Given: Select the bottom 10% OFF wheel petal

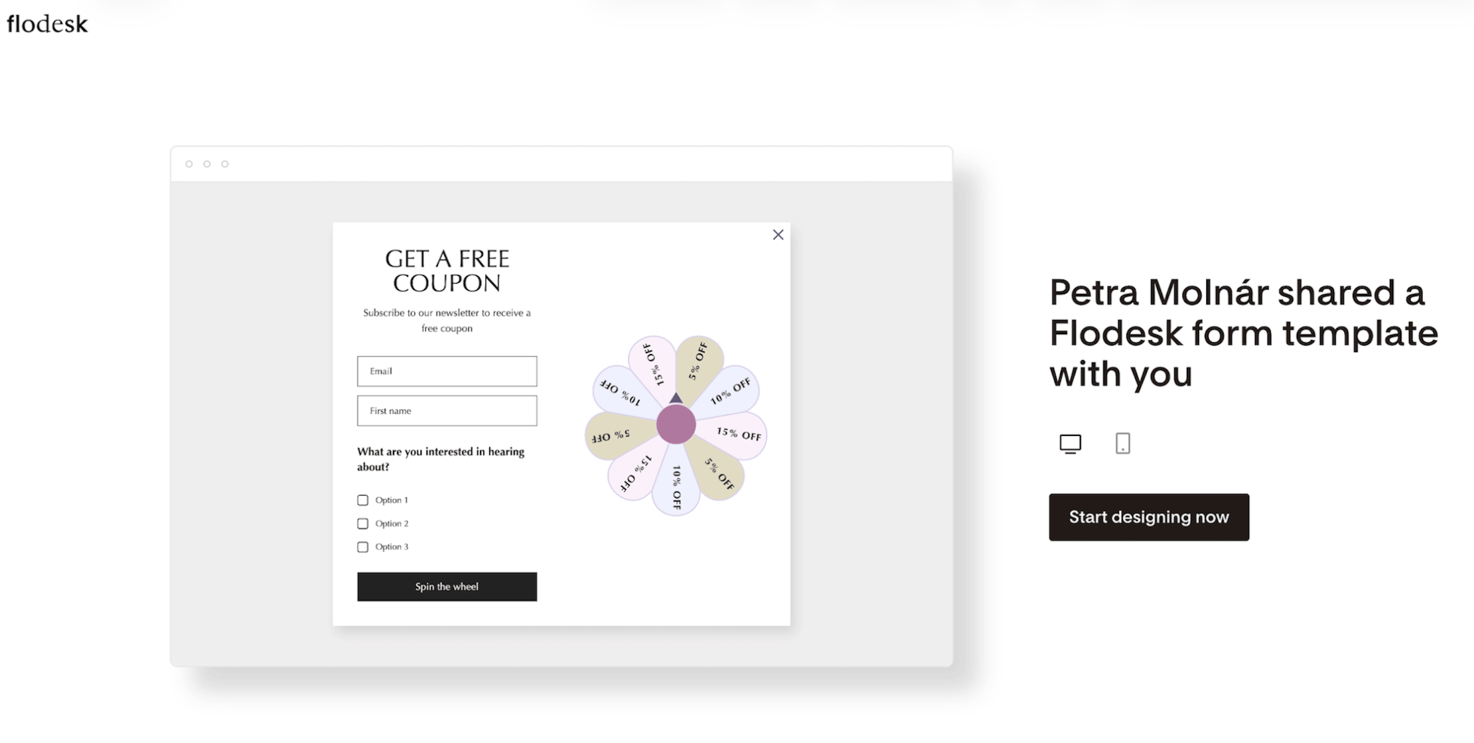Looking at the screenshot, I should coord(676,486).
